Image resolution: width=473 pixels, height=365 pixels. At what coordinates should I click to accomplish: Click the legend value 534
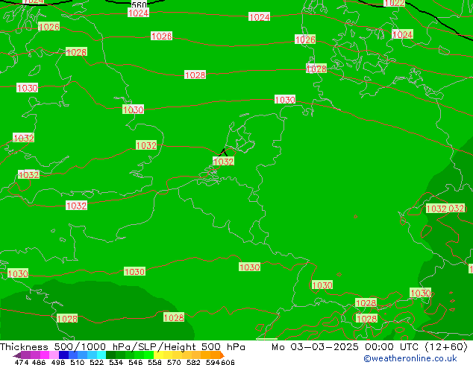(x=116, y=362)
